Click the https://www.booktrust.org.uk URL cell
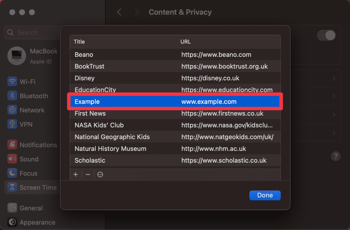Screen dimensions: 350x230 pos(225,67)
